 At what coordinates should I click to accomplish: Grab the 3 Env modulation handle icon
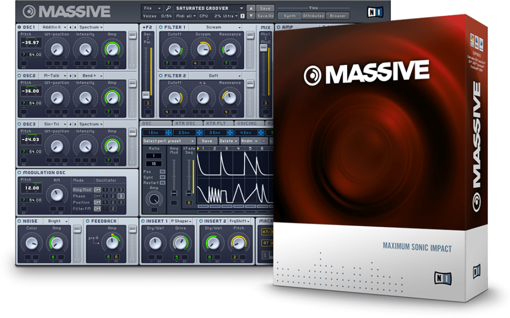coord(230,132)
